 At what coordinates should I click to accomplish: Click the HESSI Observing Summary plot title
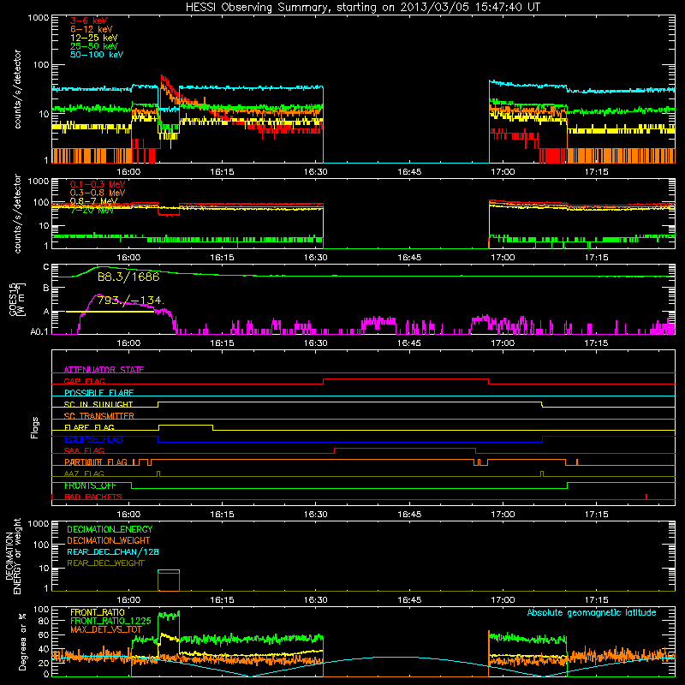coord(362,8)
